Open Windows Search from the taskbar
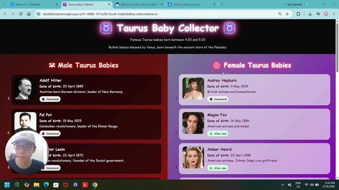Screen dimensions: 339x190 (17, 185)
